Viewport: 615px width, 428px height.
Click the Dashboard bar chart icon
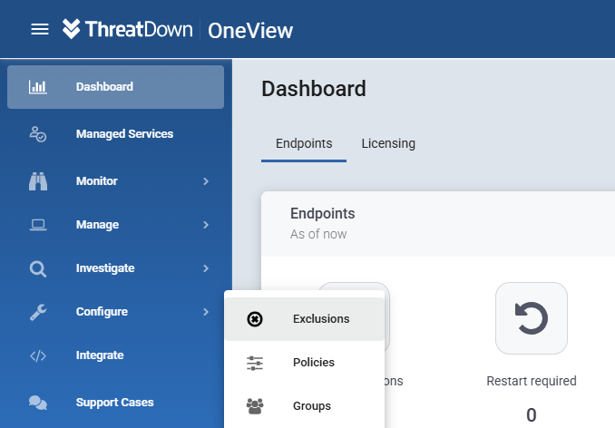click(x=38, y=87)
